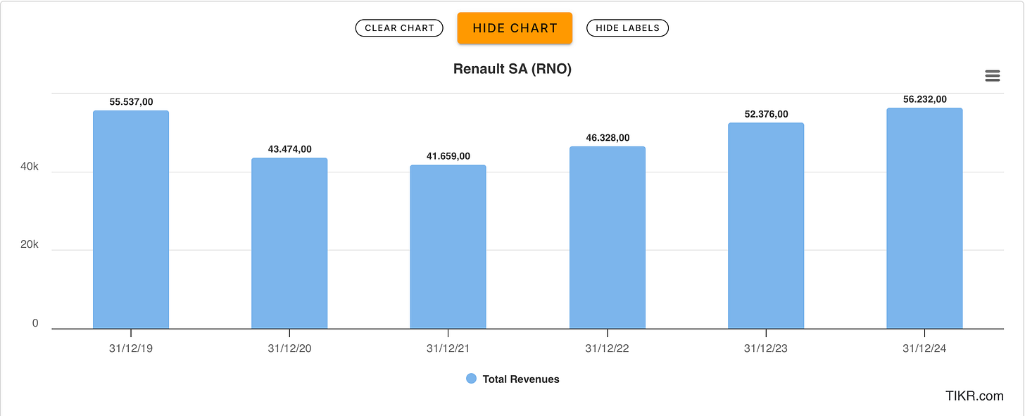Screen dimensions: 1025x416
Task: Toggle Total Revenues legend series
Action: coord(513,379)
